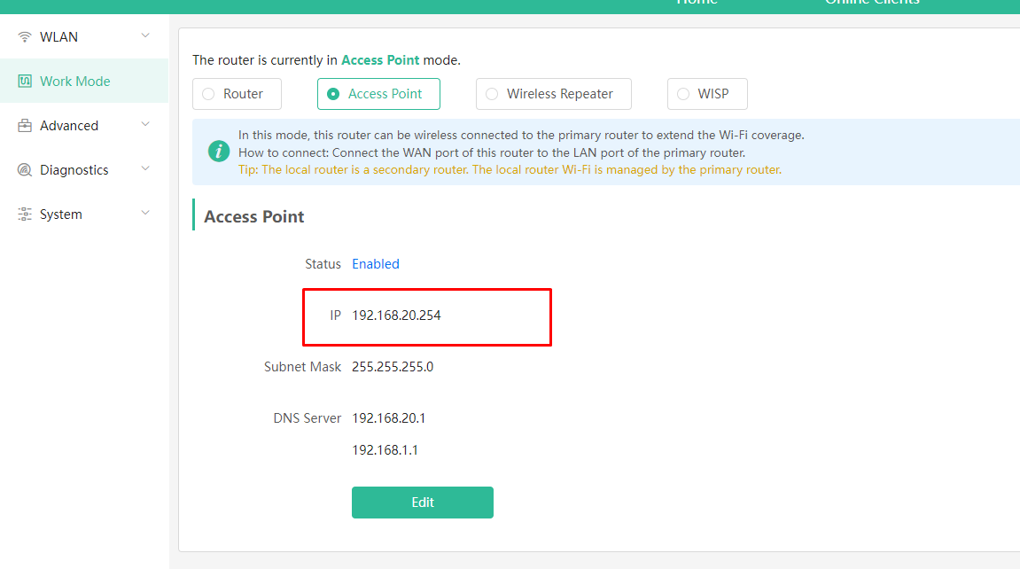Select the WISP work mode
Viewport: 1020px width, 569px height.
pos(707,94)
